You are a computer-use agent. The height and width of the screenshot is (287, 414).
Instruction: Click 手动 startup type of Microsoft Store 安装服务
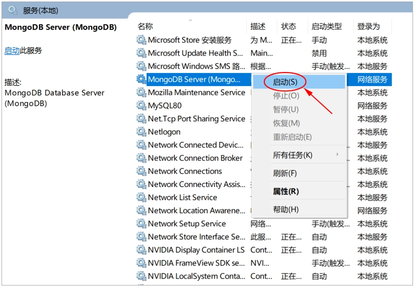319,40
